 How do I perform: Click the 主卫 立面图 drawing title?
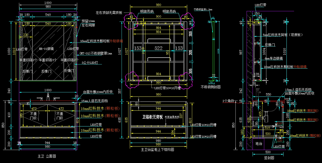[x=49, y=156]
